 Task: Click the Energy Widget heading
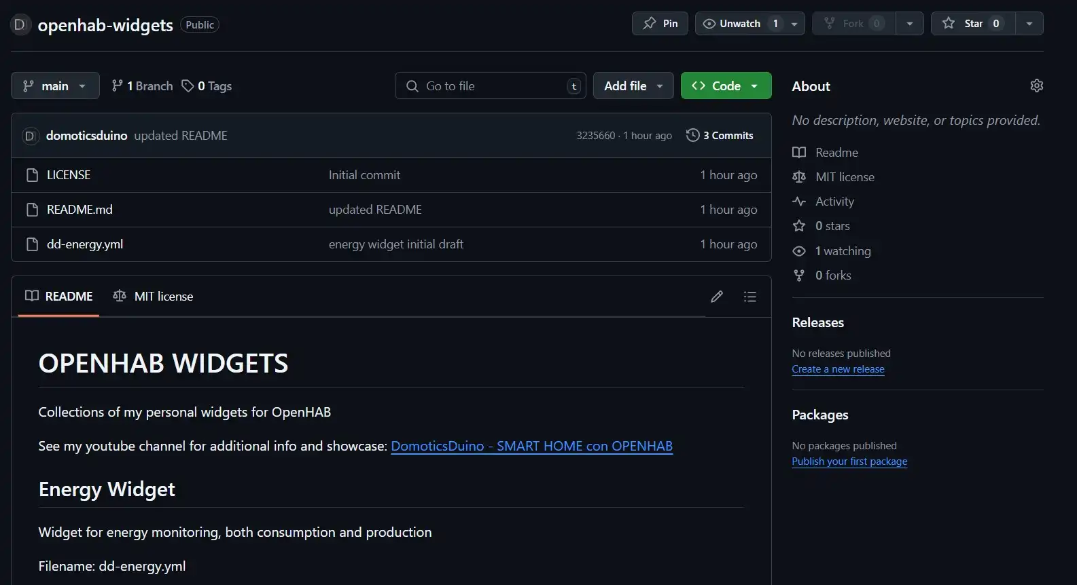click(107, 489)
